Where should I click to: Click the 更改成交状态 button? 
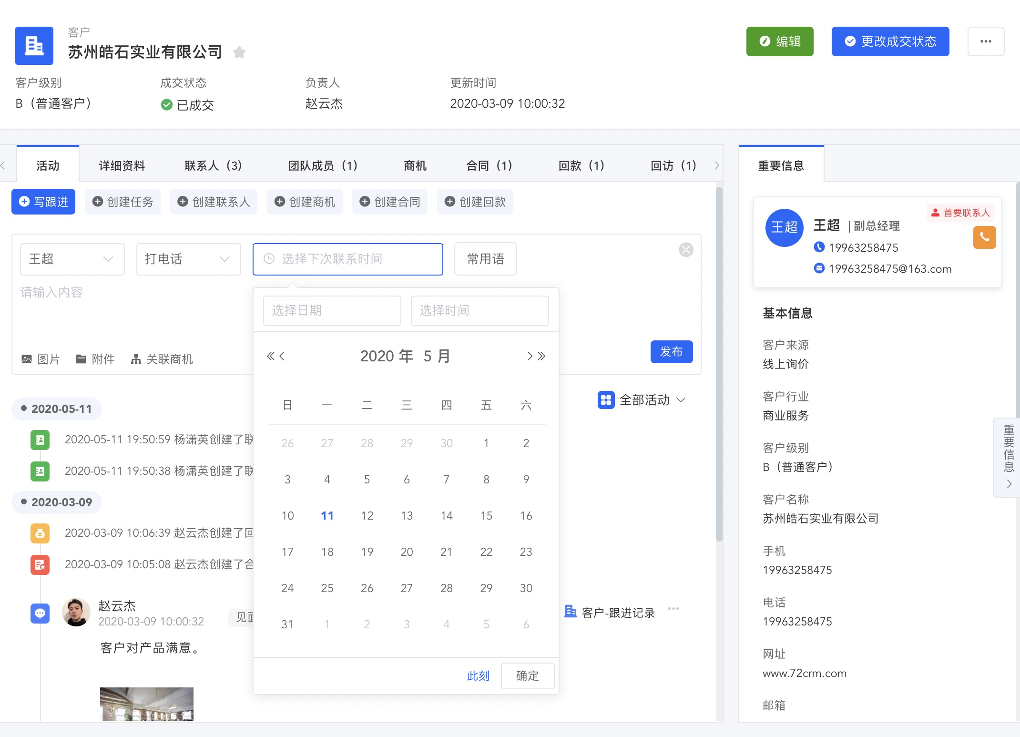(x=890, y=41)
